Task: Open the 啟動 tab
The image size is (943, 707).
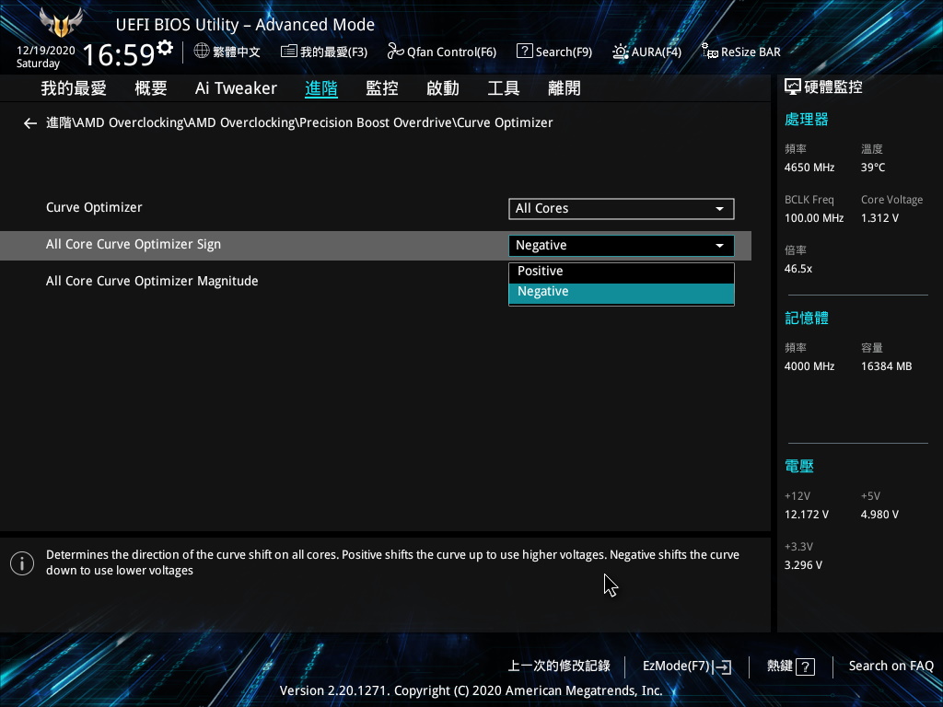Action: [x=443, y=88]
